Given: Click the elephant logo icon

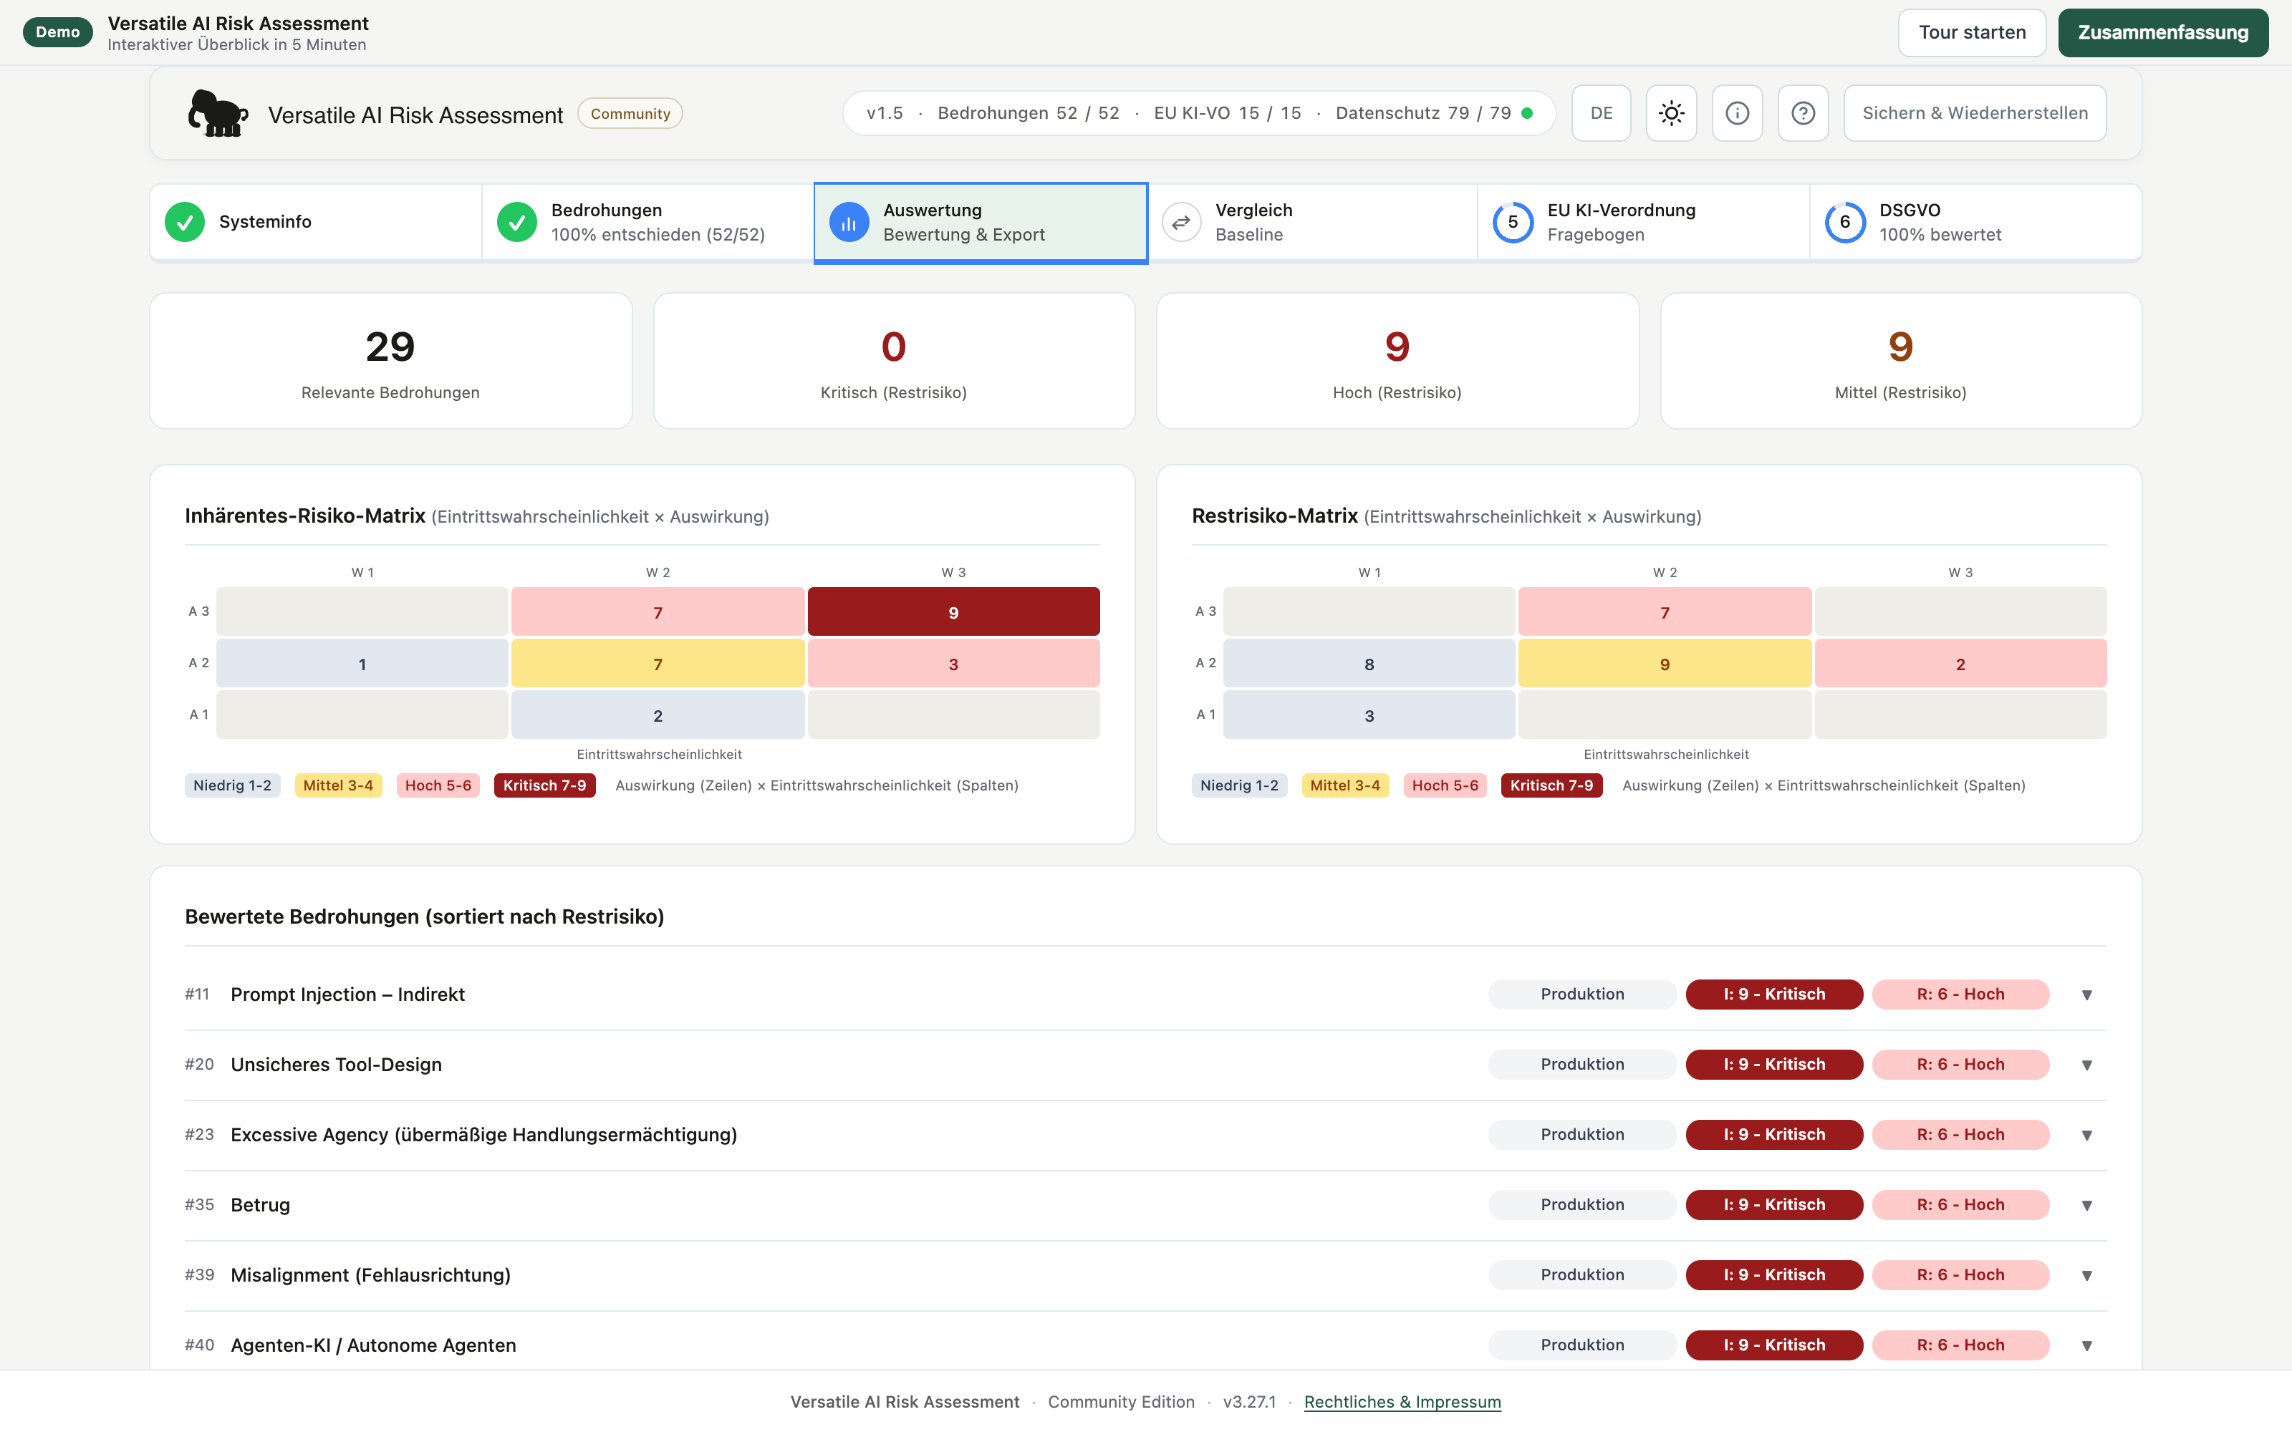Looking at the screenshot, I should (218, 114).
